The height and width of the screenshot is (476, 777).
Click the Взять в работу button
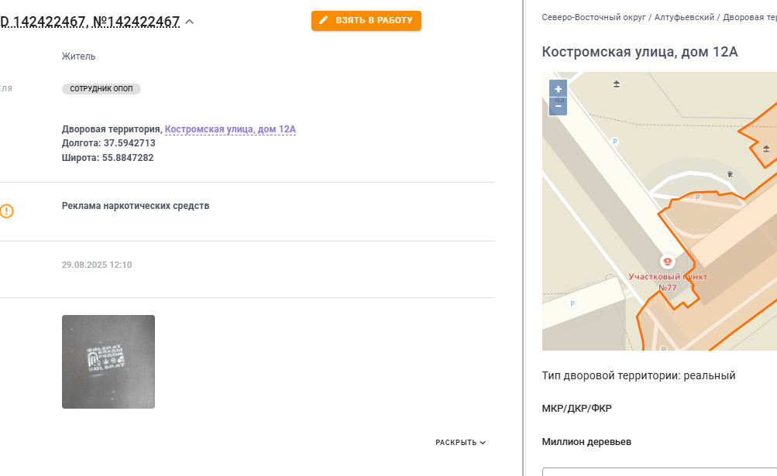(366, 20)
